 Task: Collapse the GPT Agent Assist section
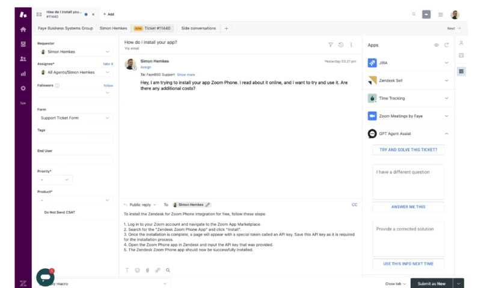tap(446, 134)
